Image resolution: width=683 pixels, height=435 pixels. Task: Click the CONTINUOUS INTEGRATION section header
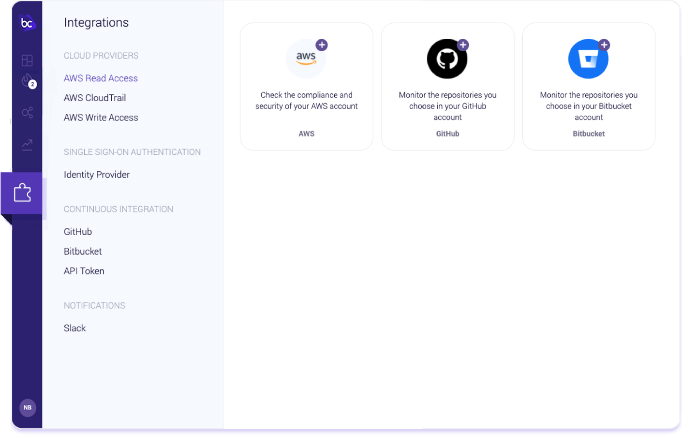[119, 209]
